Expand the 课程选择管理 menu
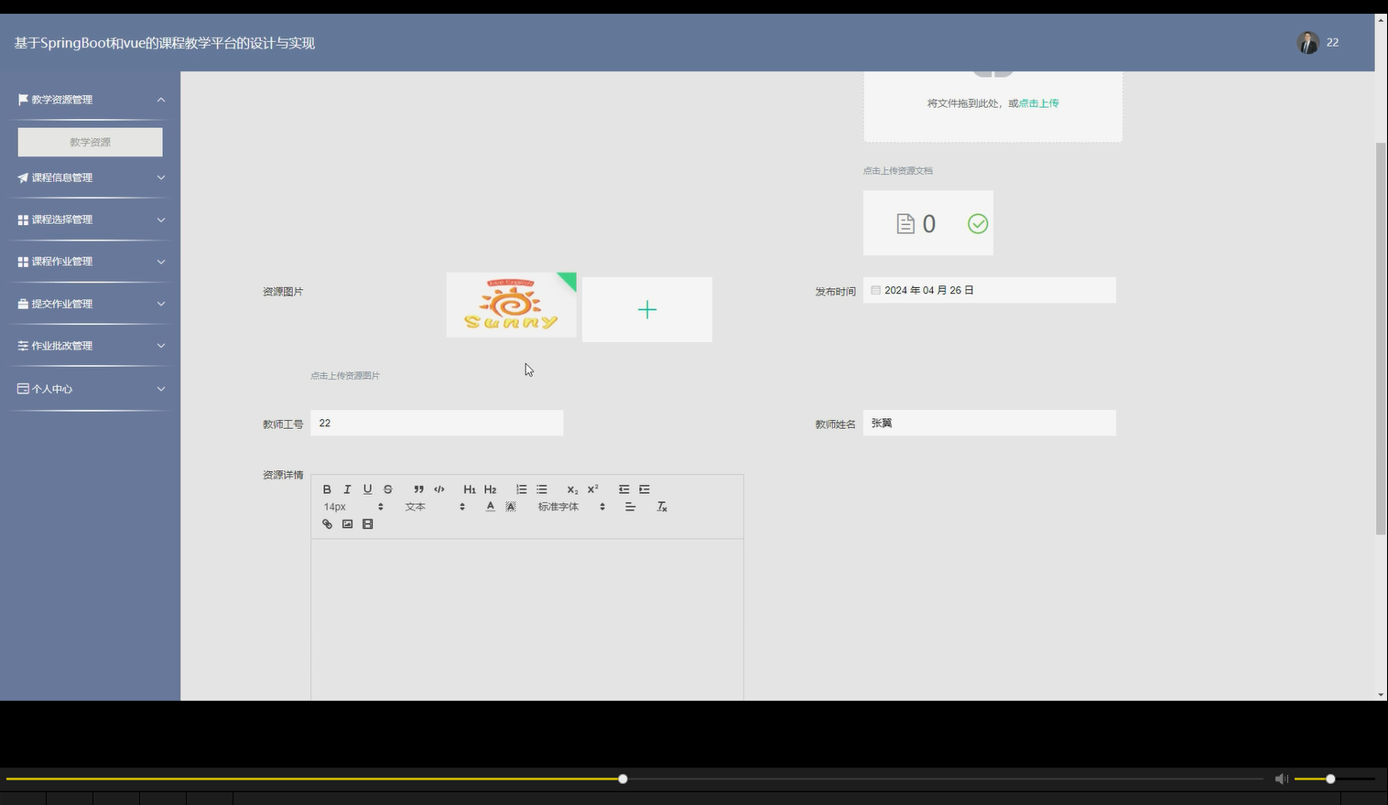This screenshot has height=805, width=1388. (90, 220)
